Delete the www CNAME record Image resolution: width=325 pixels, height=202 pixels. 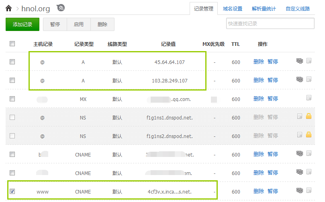(x=259, y=191)
